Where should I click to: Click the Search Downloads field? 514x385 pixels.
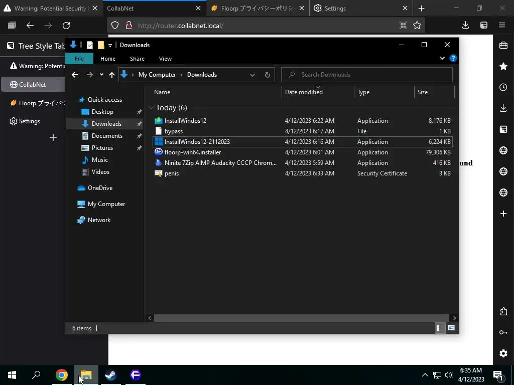(x=367, y=75)
